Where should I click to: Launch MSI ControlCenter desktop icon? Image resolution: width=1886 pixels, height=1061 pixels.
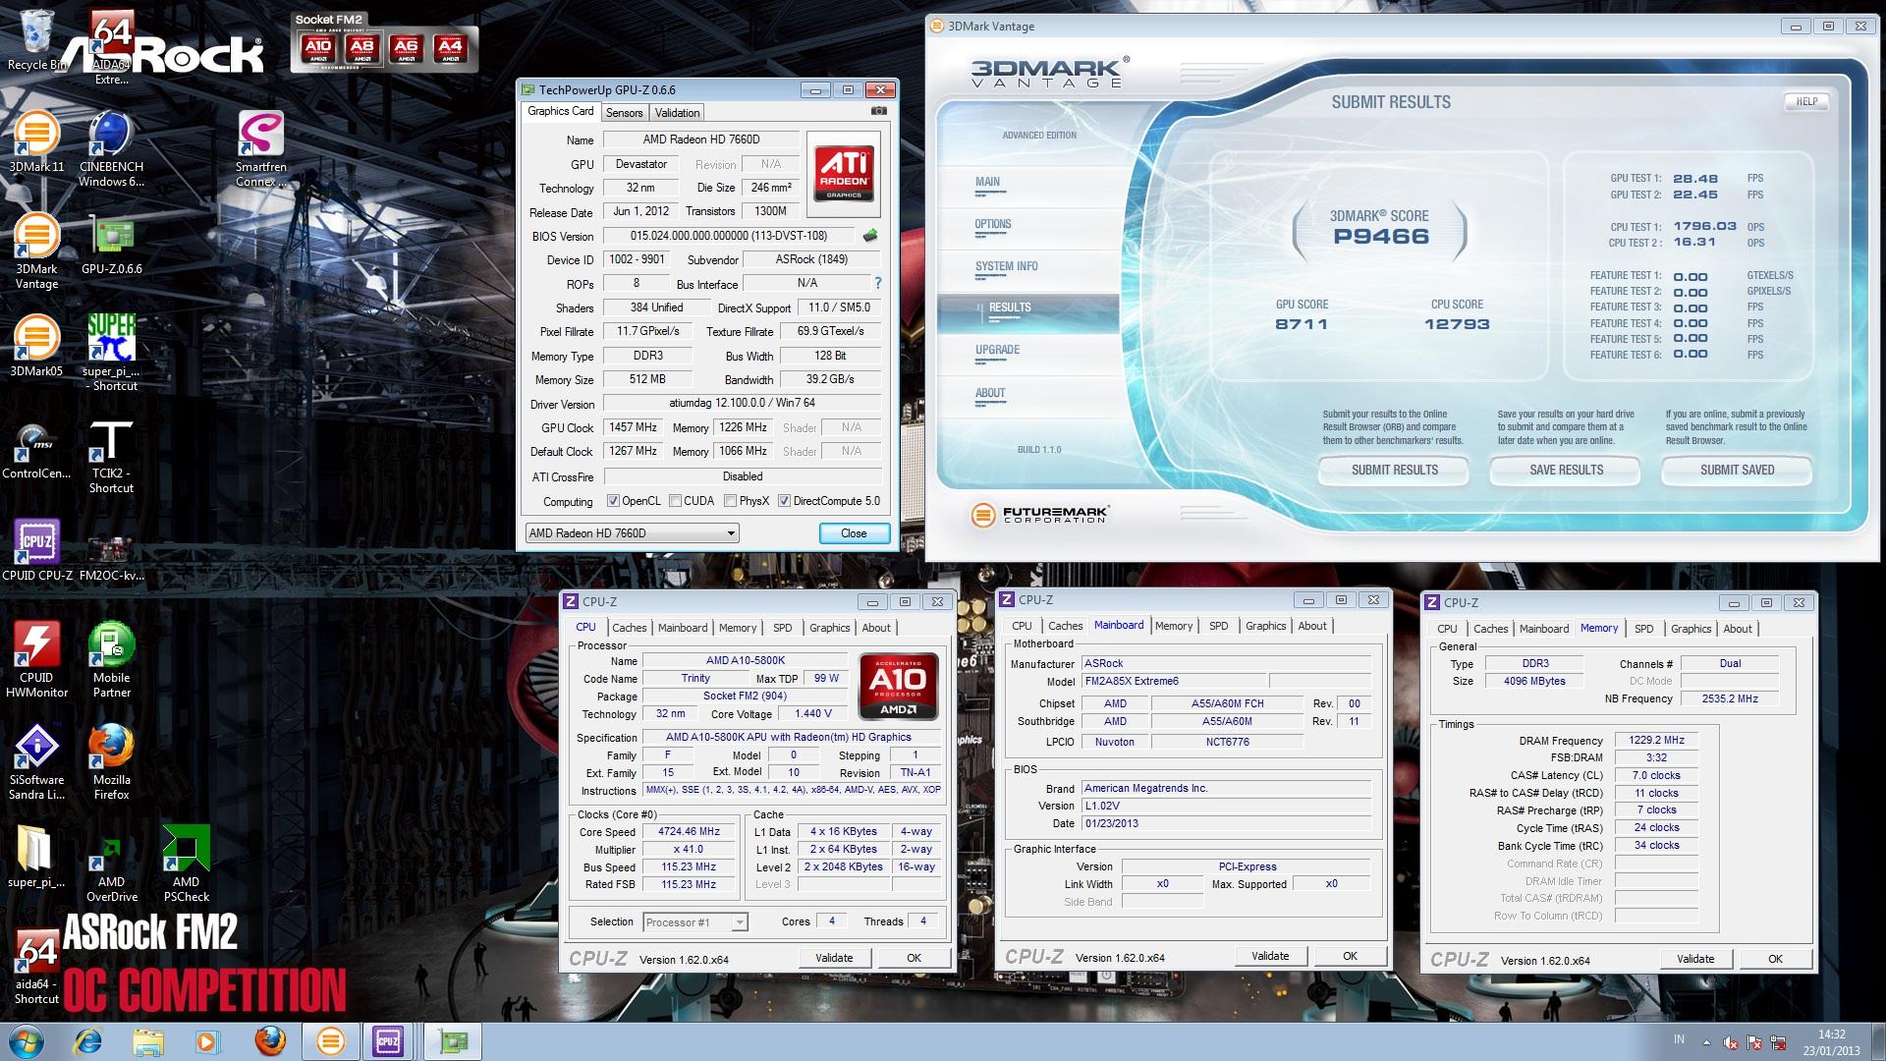pyautogui.click(x=36, y=450)
